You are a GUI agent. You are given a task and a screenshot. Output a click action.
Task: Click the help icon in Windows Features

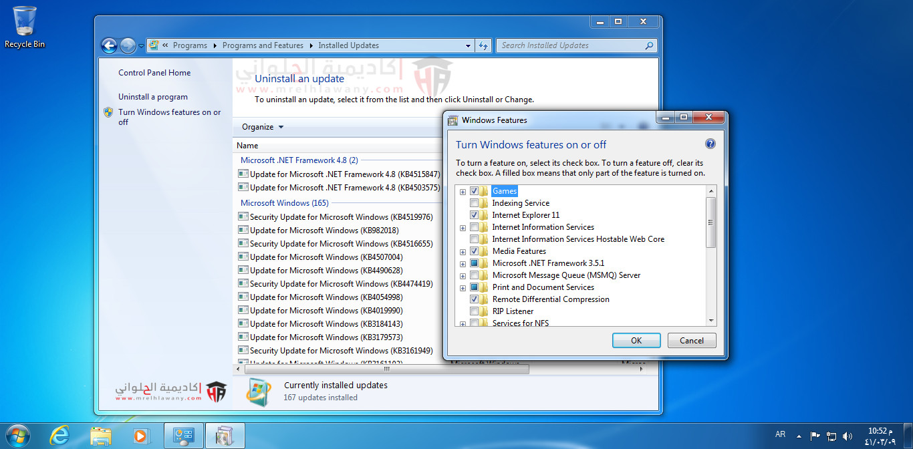coord(710,144)
